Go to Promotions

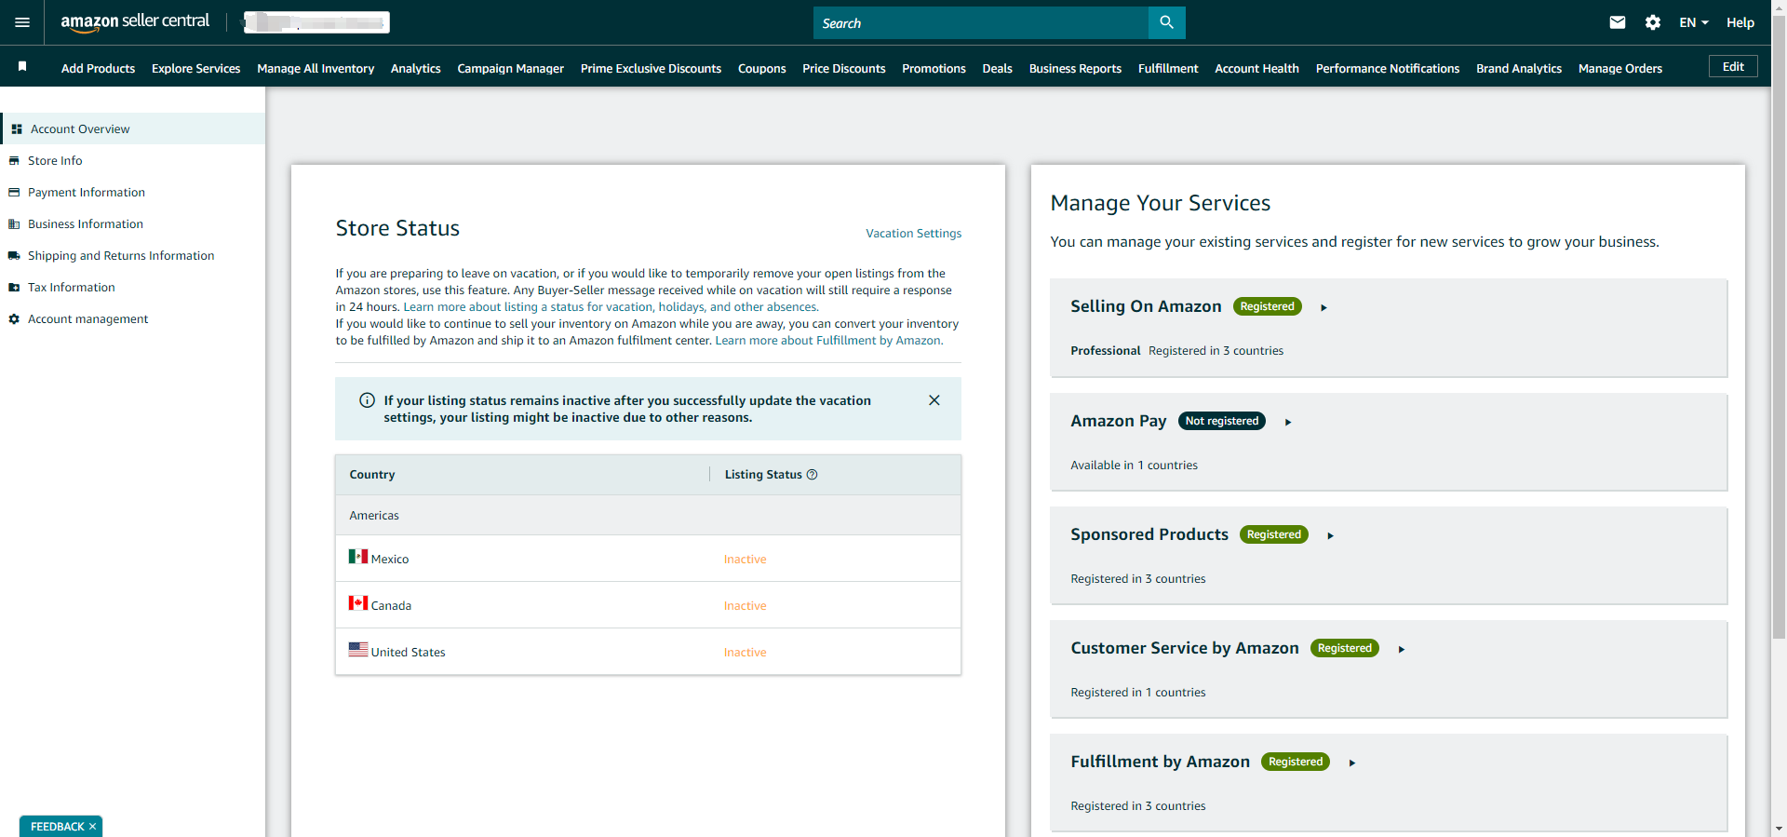coord(934,69)
